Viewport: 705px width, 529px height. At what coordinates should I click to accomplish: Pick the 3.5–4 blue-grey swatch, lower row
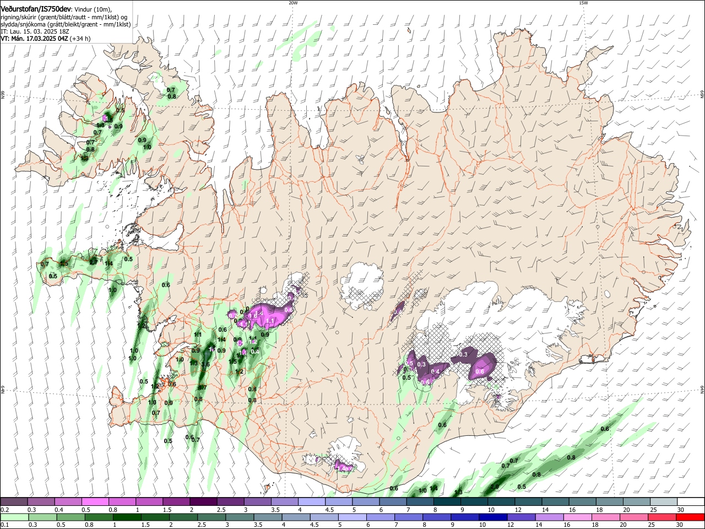267,517
